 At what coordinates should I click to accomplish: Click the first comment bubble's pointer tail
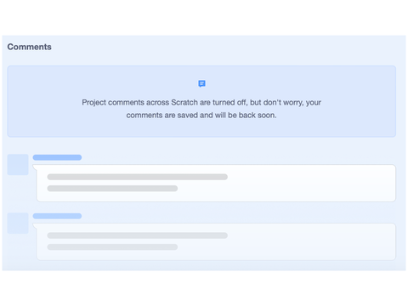(35, 167)
